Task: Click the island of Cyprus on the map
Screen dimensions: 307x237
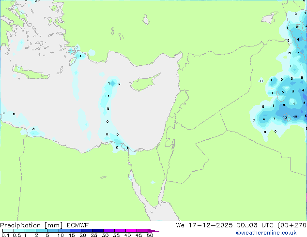Action: [143, 83]
